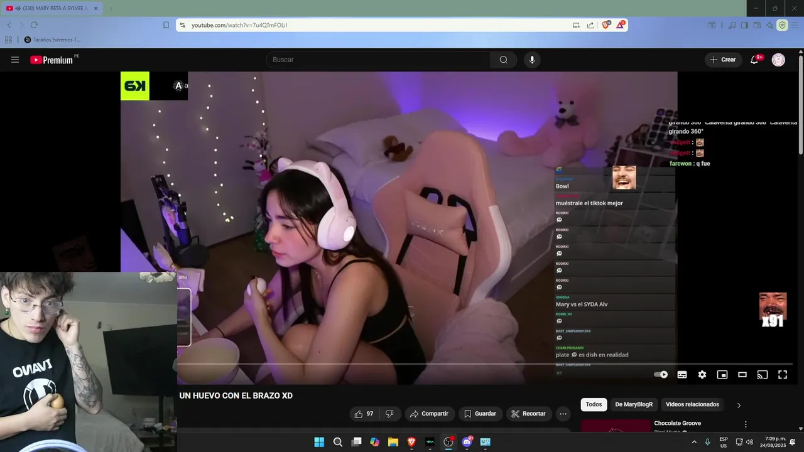Open Brave Rewards triangle icon
Viewport: 804px width, 452px height.
[x=621, y=25]
